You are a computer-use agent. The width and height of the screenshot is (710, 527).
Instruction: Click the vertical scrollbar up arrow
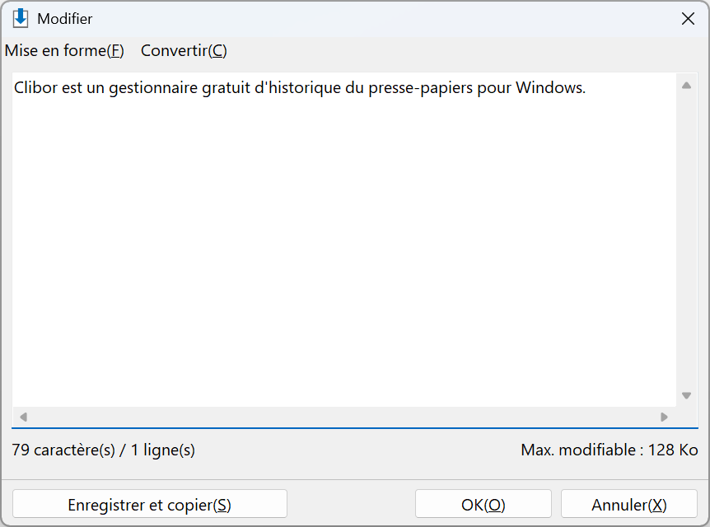click(x=686, y=86)
